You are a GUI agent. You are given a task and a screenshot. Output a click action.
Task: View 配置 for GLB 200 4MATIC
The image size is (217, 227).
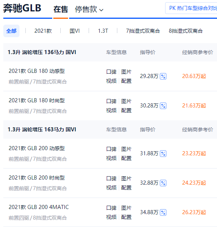click(127, 217)
